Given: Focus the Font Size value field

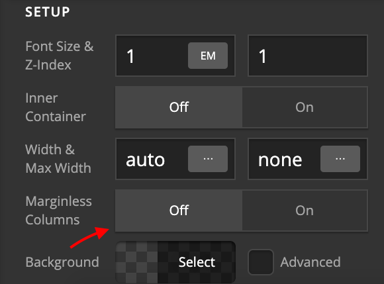Looking at the screenshot, I should pyautogui.click(x=152, y=56).
